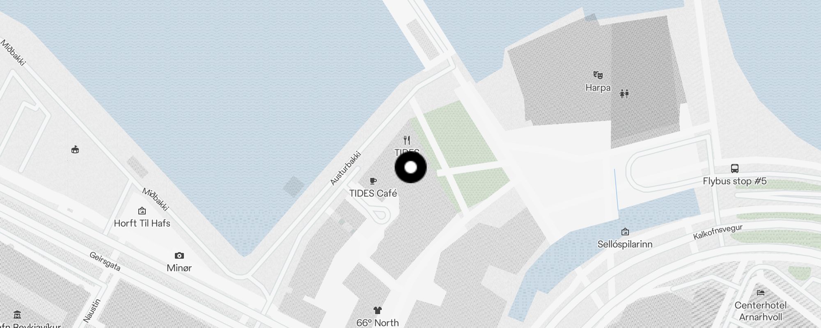Screen dimensions: 821x328
Task: Click the Minør camera icon
Action: coord(179,255)
